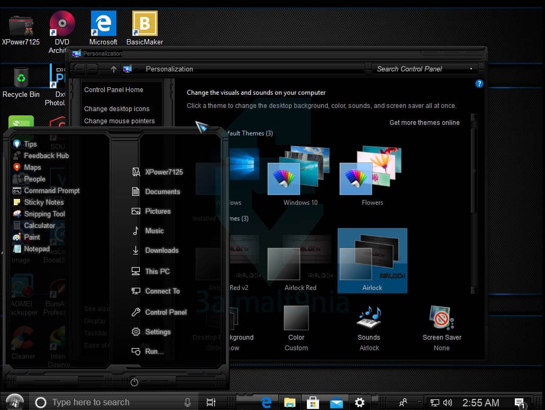Image resolution: width=545 pixels, height=410 pixels.
Task: Open the Mail app on the taskbar
Action: pyautogui.click(x=336, y=403)
